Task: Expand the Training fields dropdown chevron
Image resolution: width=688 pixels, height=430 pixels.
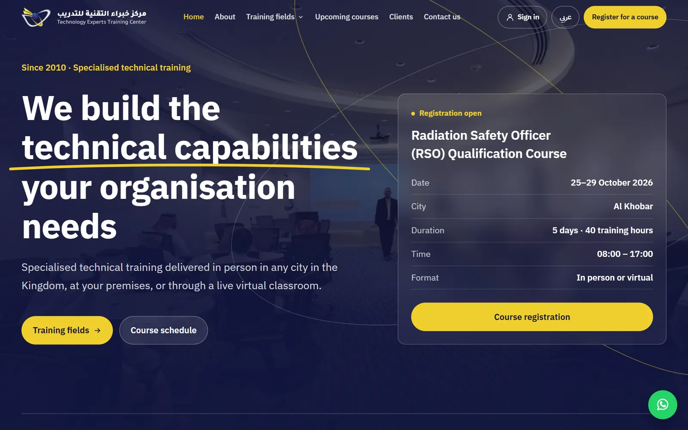Action: (301, 17)
